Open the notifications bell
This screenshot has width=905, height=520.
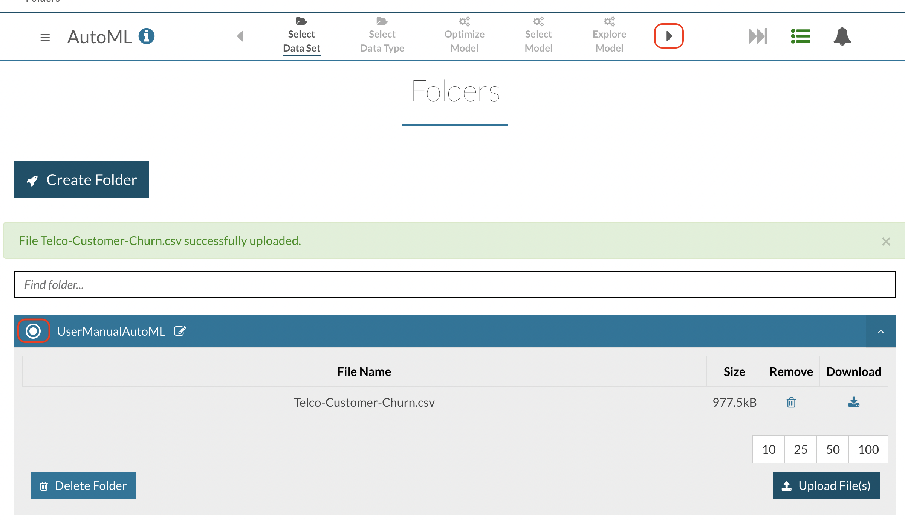[x=842, y=36]
